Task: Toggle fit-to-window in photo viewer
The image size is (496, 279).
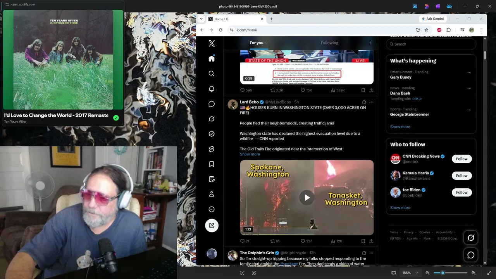Action: 394,273
